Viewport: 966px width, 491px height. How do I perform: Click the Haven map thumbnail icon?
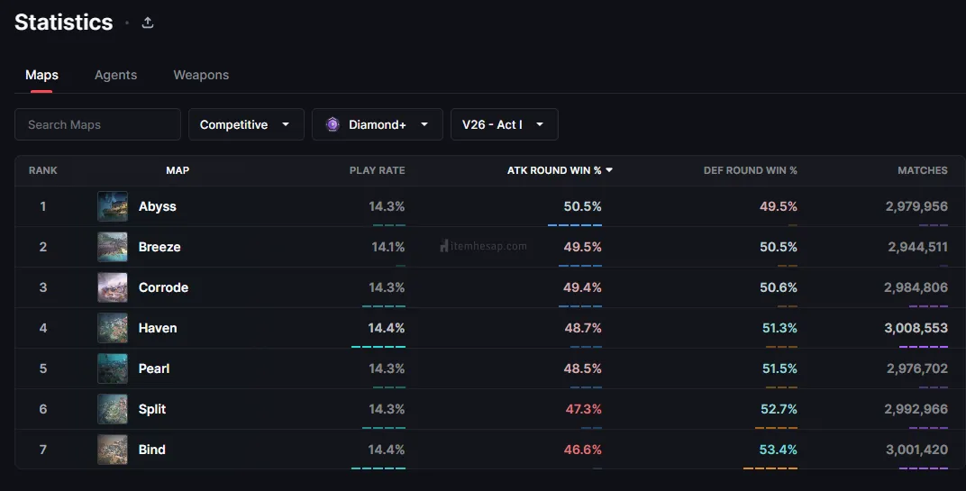113,328
